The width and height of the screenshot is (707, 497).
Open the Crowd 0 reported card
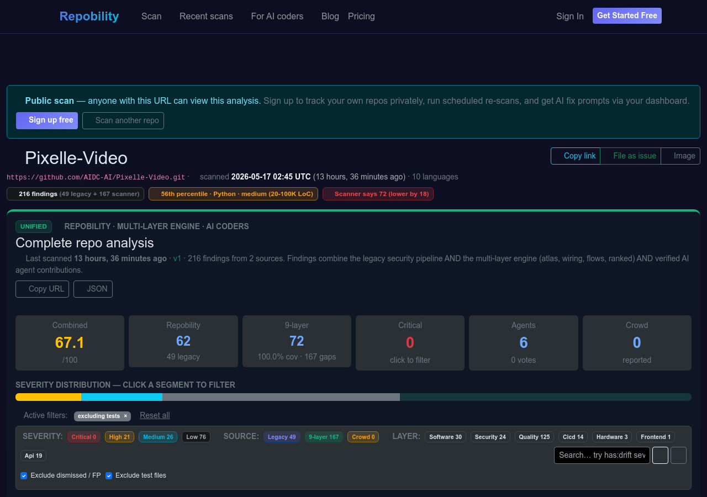tap(637, 343)
